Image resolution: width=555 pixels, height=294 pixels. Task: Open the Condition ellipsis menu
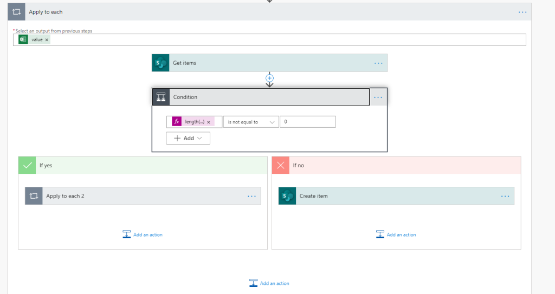[378, 97]
